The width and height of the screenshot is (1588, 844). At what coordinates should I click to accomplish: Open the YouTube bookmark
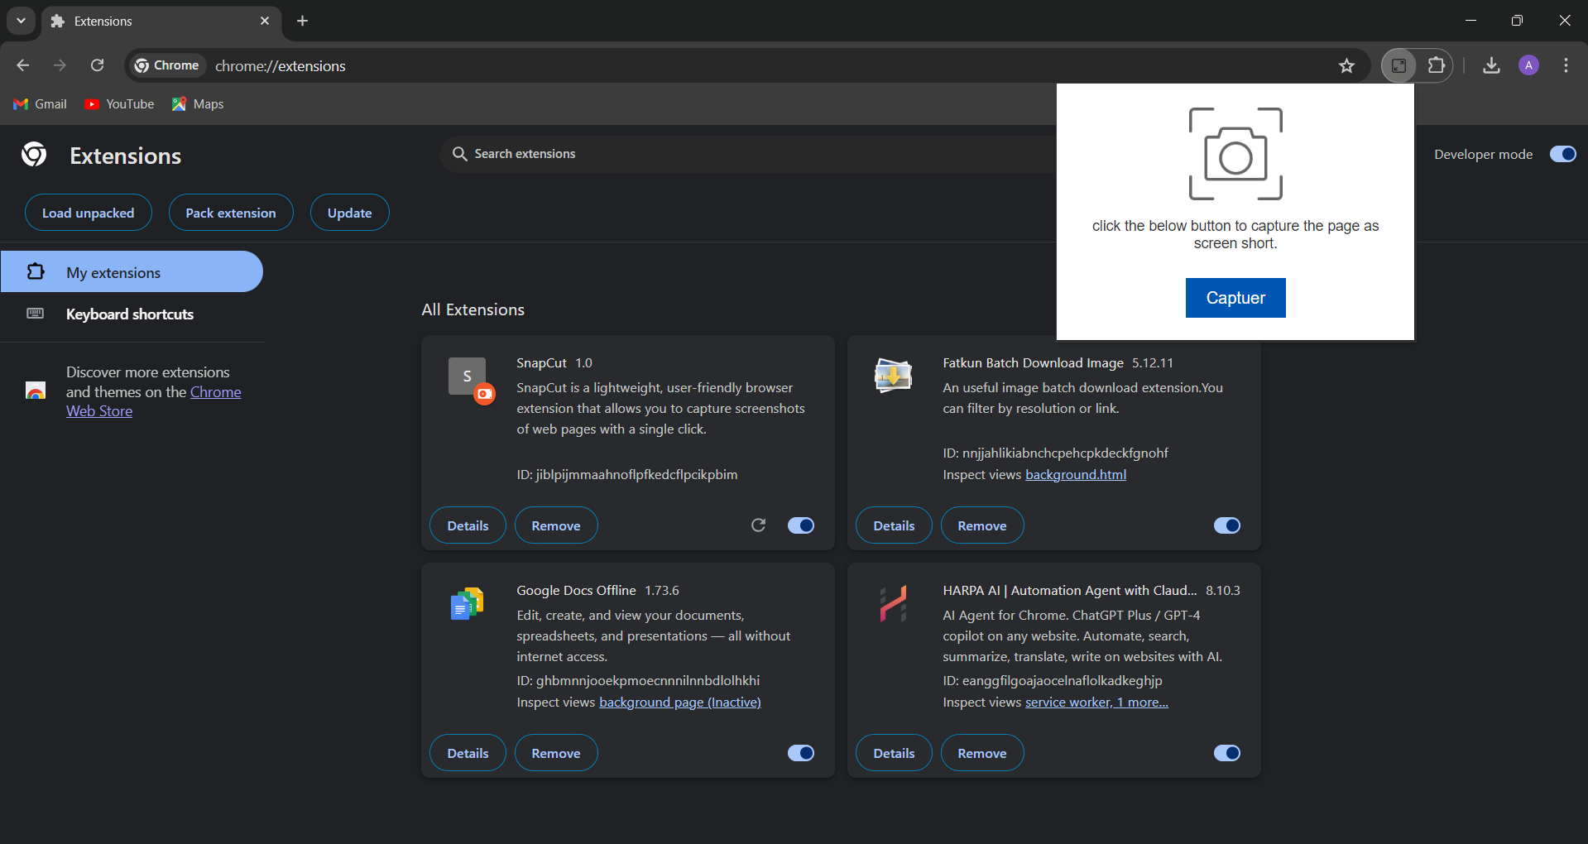[120, 104]
